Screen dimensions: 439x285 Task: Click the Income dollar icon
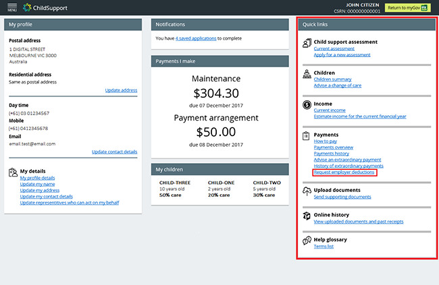307,104
